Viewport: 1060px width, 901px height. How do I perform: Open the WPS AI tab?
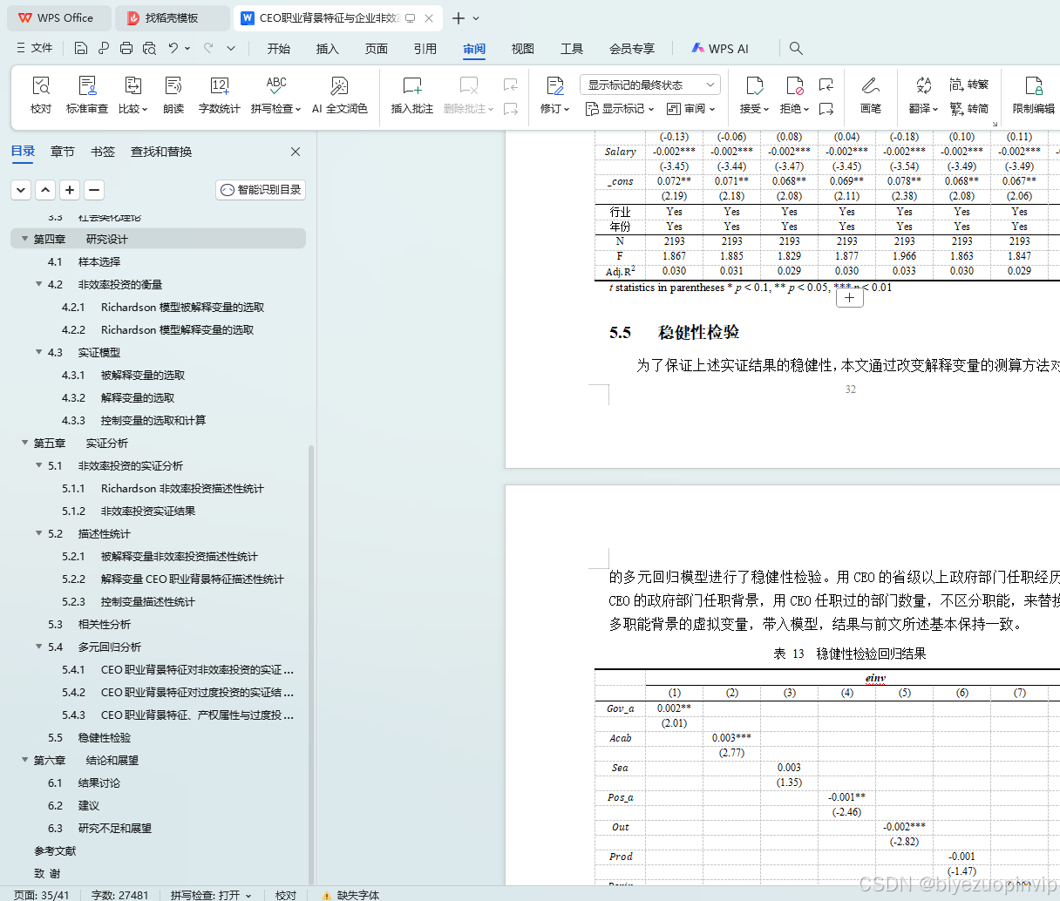[720, 49]
